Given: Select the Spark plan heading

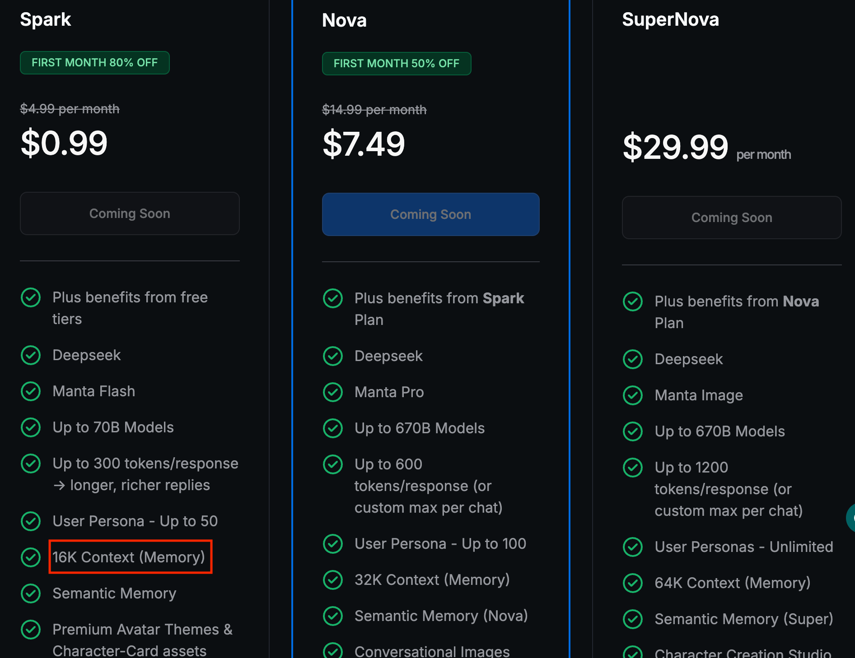Looking at the screenshot, I should click(46, 19).
